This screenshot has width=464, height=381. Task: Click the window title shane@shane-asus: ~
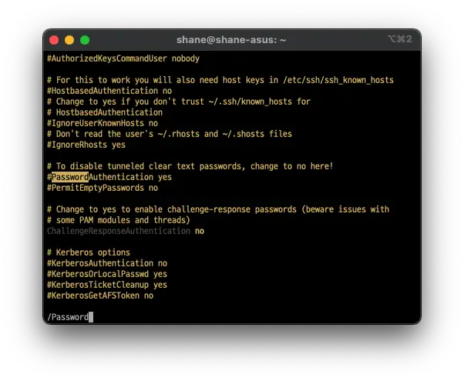point(231,39)
